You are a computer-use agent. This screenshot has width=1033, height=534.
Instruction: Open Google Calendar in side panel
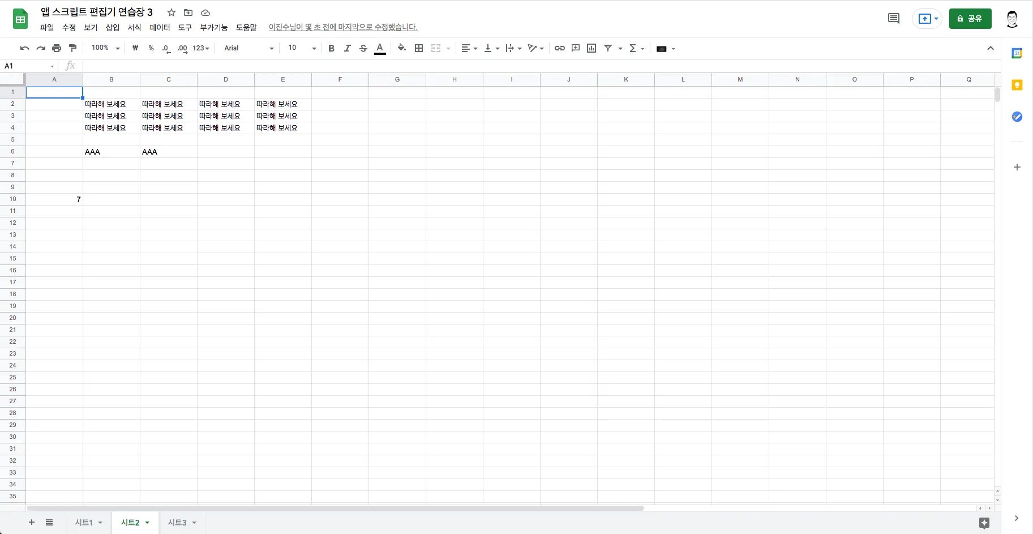tap(1017, 53)
